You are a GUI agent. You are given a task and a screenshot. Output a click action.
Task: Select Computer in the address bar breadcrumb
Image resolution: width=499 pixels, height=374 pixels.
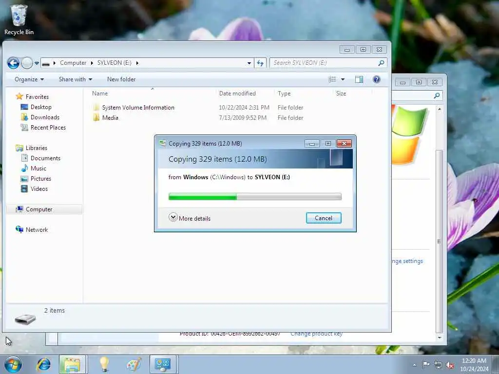tap(73, 63)
